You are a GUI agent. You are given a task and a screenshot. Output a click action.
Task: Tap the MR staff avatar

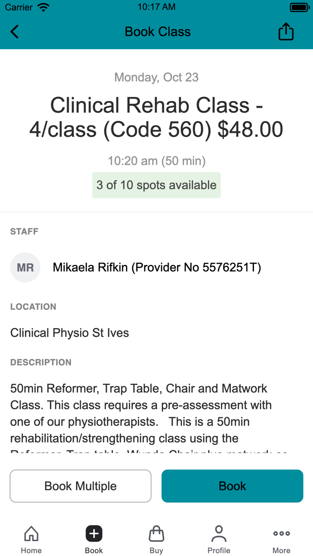point(25,267)
